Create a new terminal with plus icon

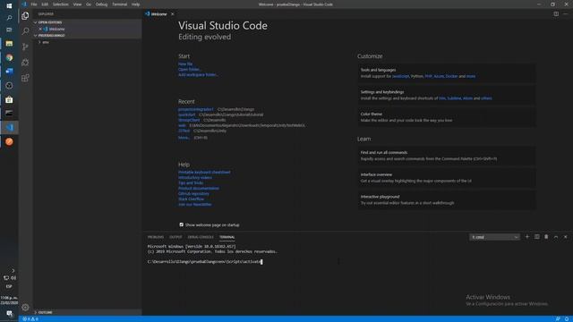[527, 237]
